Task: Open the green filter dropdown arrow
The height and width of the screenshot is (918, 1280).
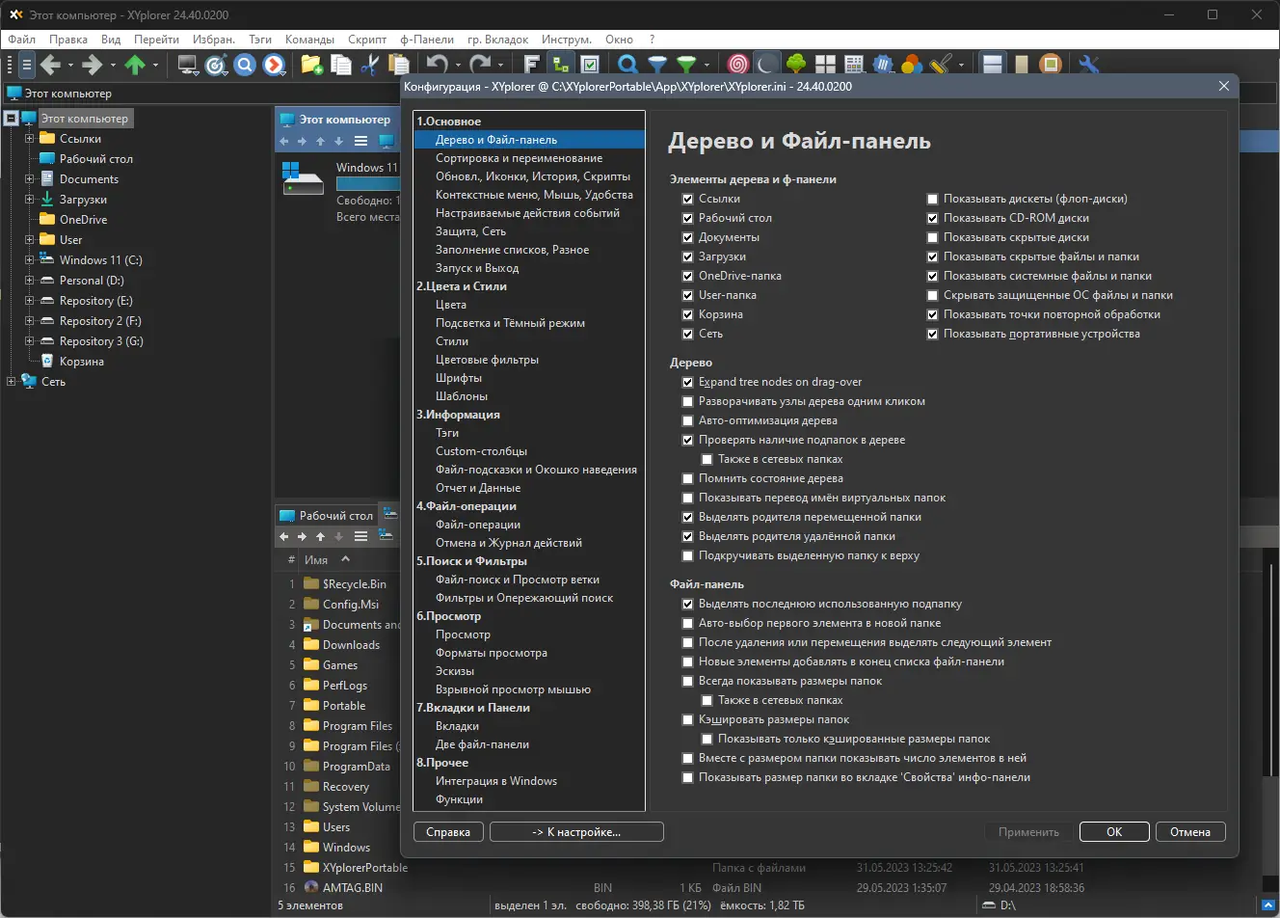Action: pos(707,66)
